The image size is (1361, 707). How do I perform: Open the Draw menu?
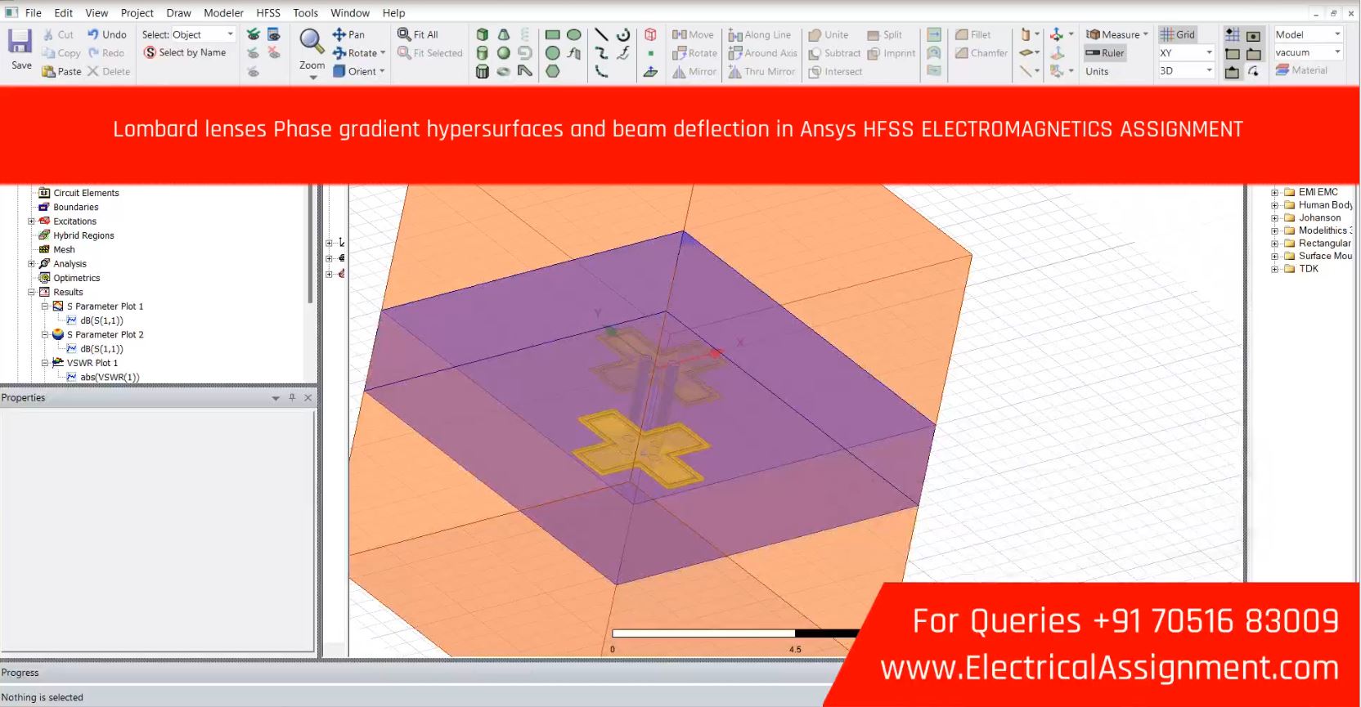pos(178,12)
